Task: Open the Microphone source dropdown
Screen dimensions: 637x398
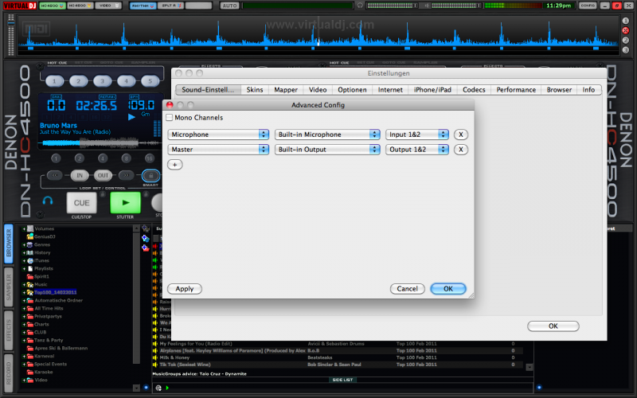Action: coord(218,135)
